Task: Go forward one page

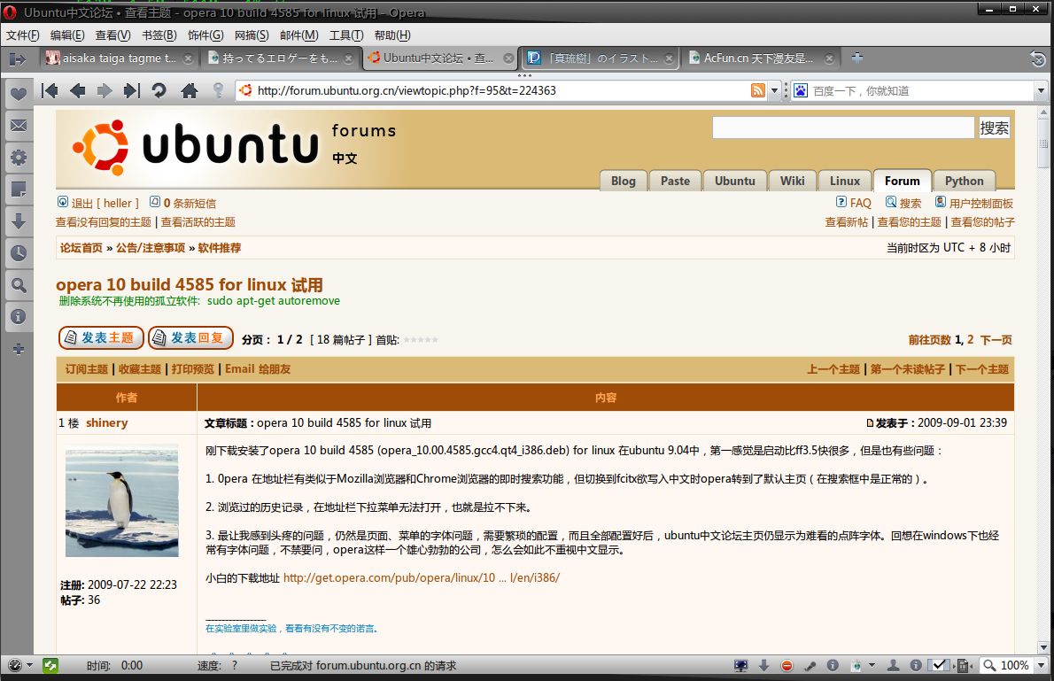Action: tap(105, 90)
